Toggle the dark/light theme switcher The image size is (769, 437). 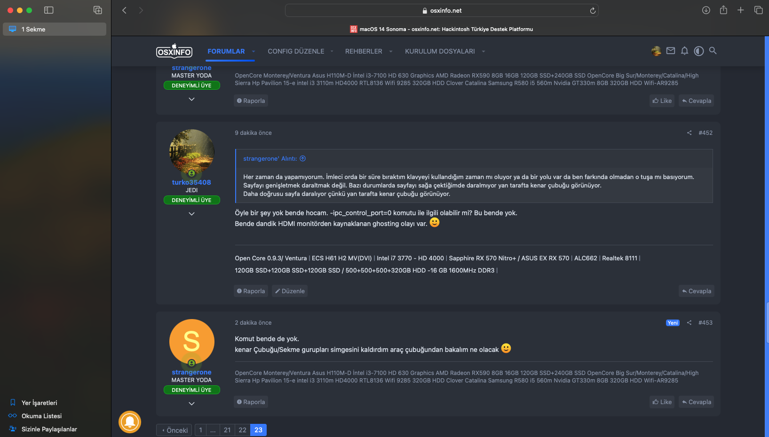coord(699,51)
